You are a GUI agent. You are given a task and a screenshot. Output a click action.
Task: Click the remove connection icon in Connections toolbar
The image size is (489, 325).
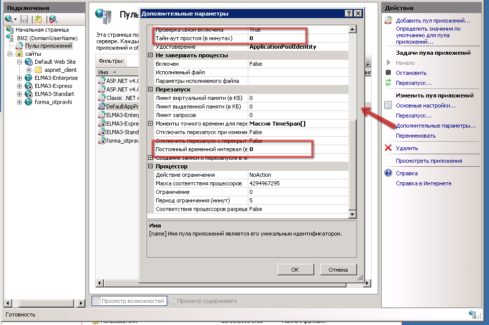(53, 19)
